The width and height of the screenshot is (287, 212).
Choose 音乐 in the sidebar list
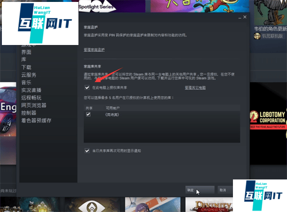[26, 83]
